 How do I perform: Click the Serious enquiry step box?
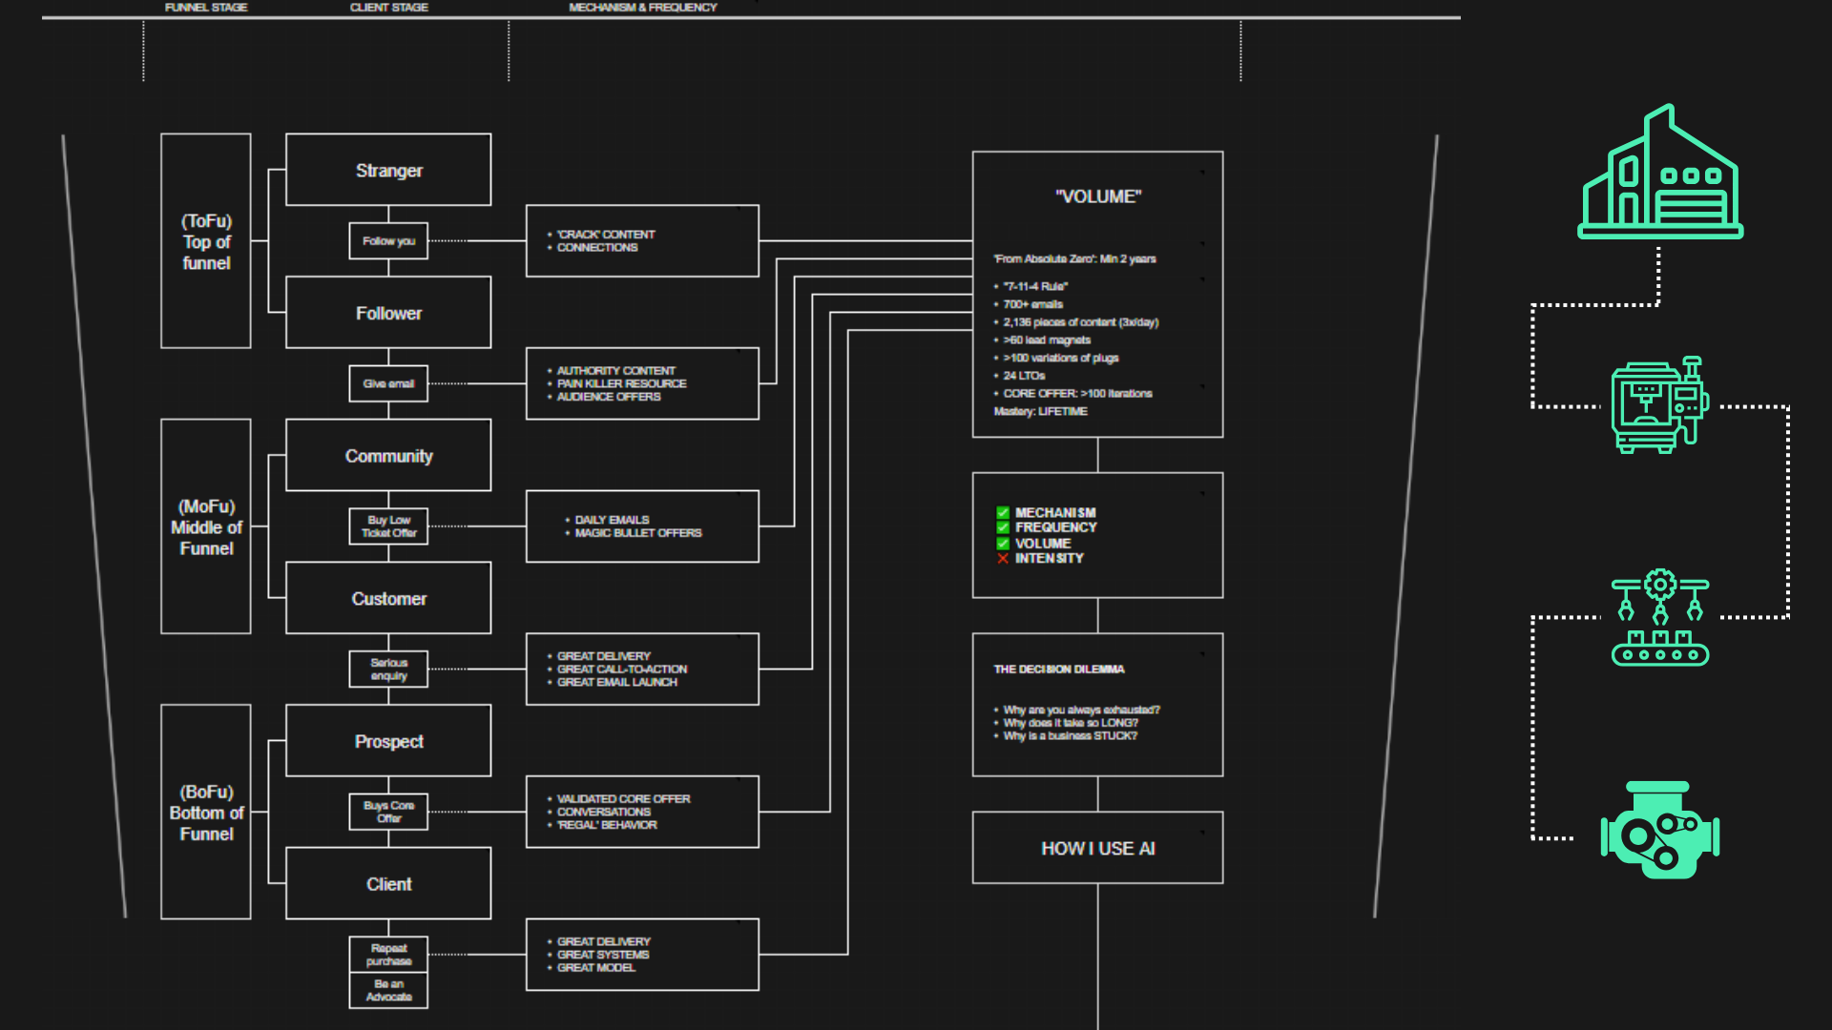(x=388, y=669)
